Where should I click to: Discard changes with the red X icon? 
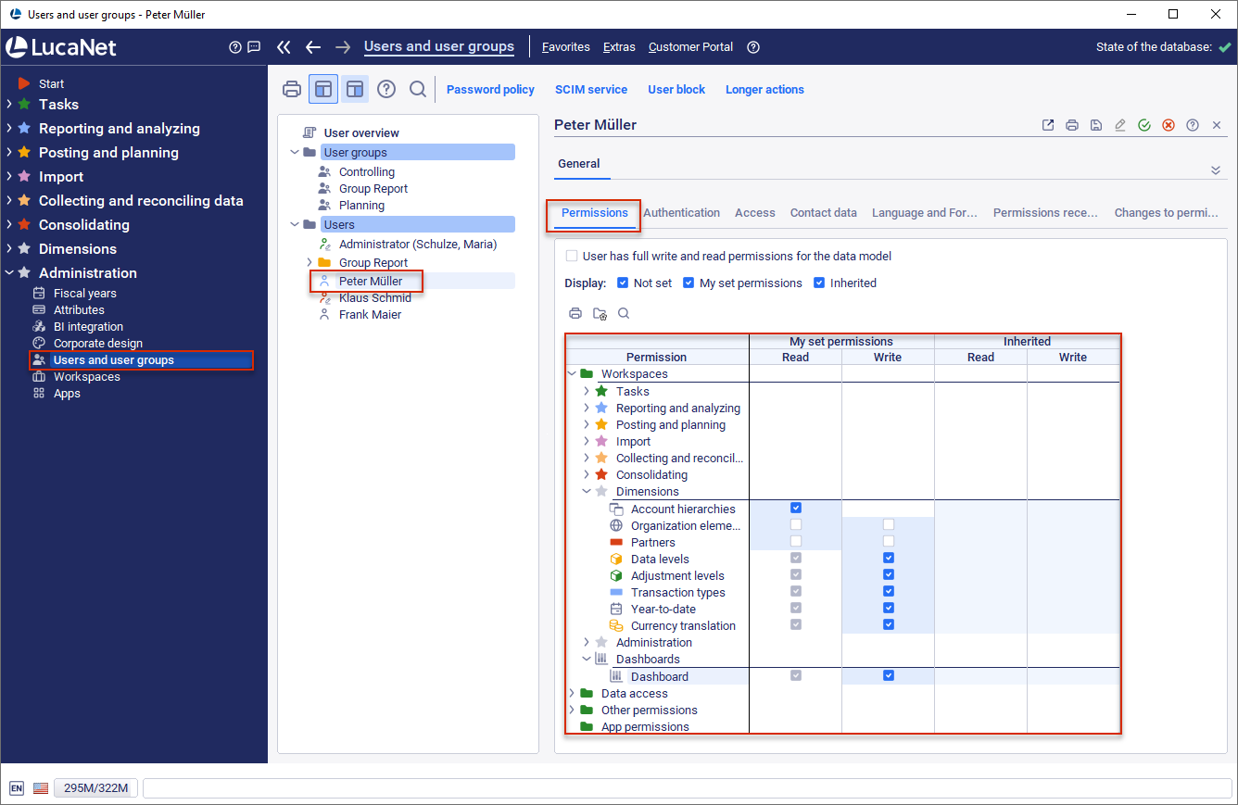tap(1169, 125)
